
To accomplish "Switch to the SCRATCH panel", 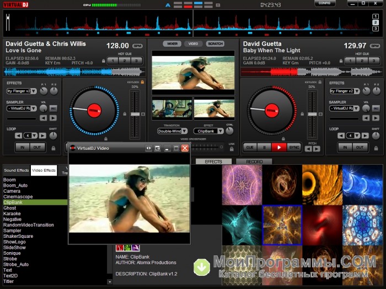I will [x=215, y=43].
